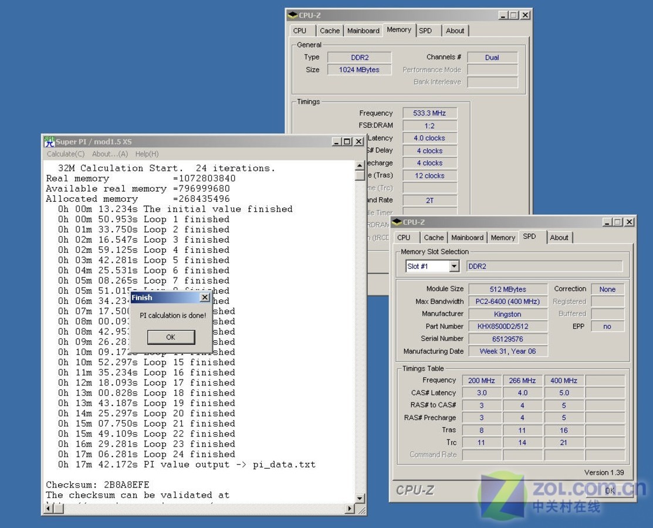
Task: Minimize the Super PI window
Action: [337, 141]
